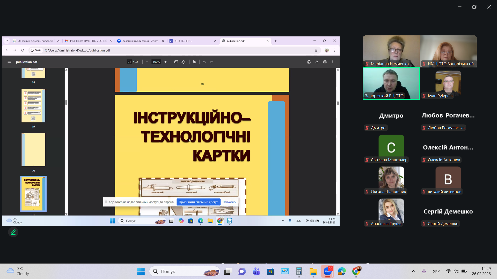Click the browser bookmark star icon
The width and height of the screenshot is (497, 279).
pyautogui.click(x=316, y=50)
